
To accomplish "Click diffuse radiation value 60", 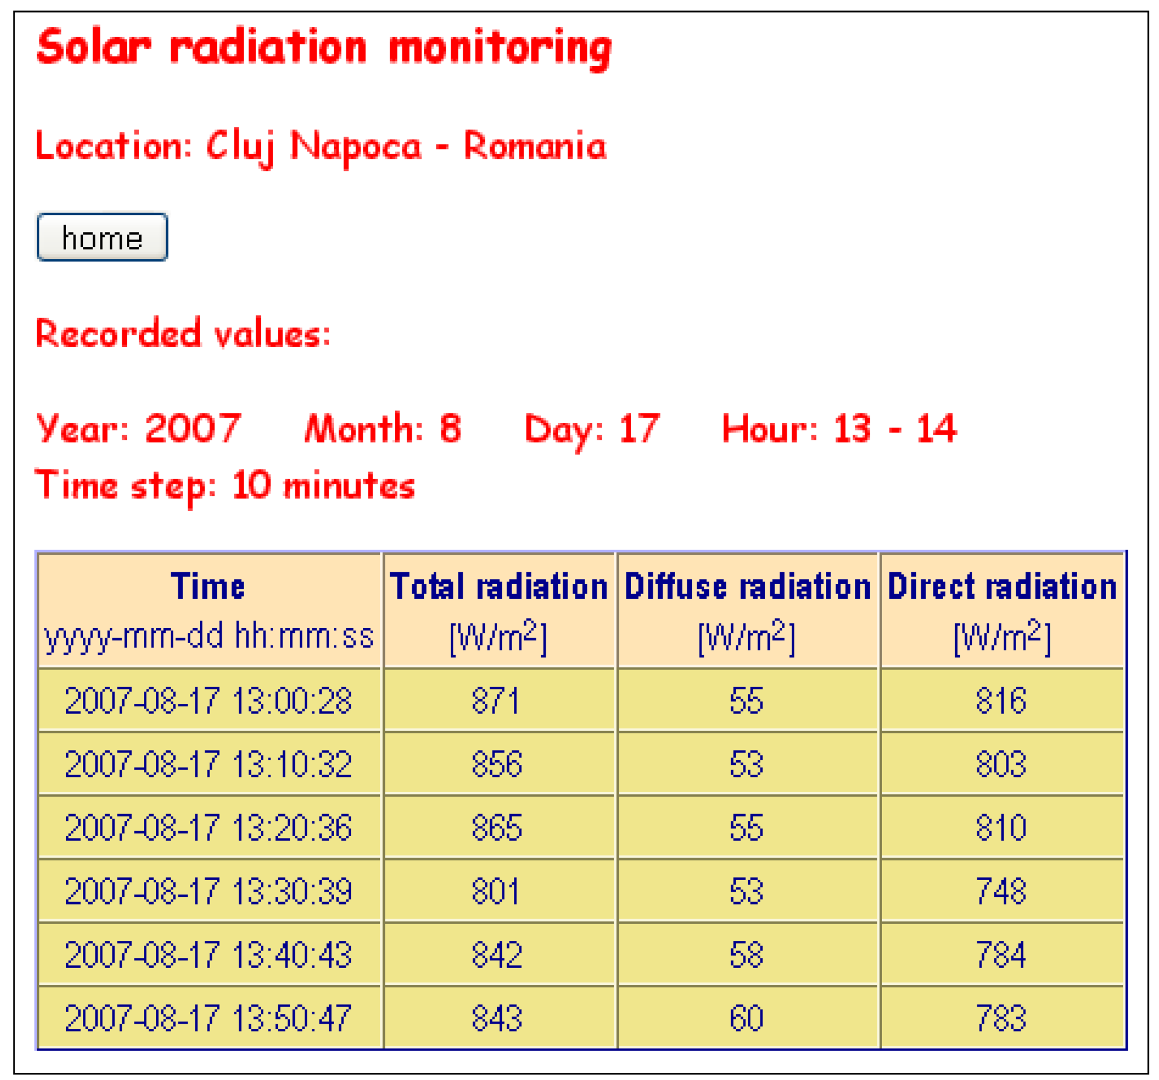I will point(746,1018).
